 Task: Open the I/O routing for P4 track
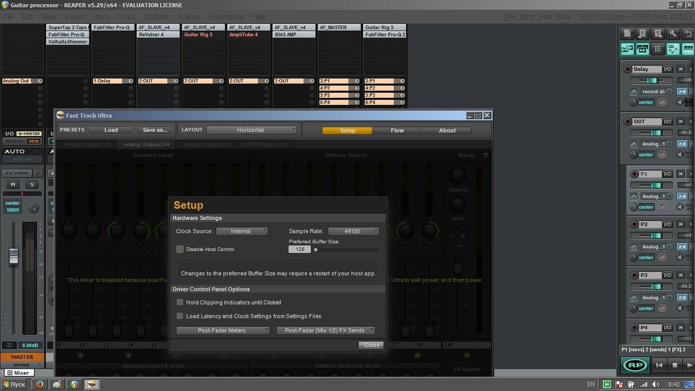pos(667,327)
